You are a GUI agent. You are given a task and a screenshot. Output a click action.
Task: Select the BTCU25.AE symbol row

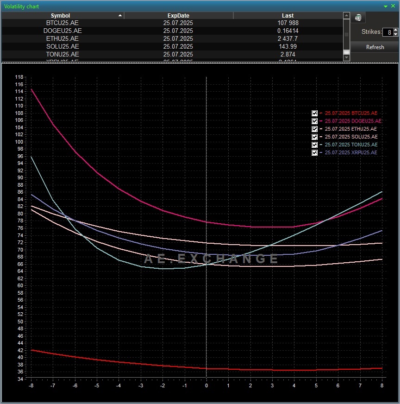tap(172, 23)
